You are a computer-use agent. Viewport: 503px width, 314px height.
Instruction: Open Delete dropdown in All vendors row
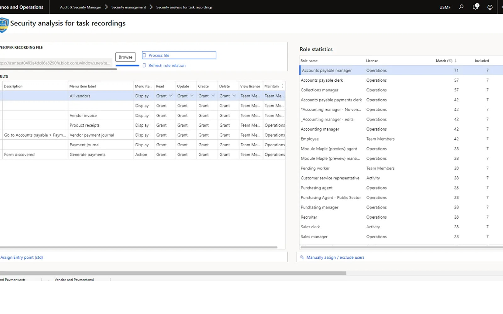234,96
